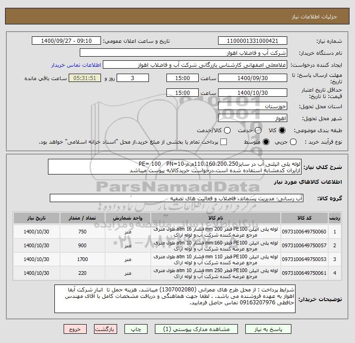Click column header نام کالا
This screenshot has width=355, height=343.
[x=216, y=218]
